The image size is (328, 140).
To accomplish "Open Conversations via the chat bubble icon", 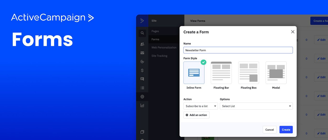I will (x=142, y=79).
